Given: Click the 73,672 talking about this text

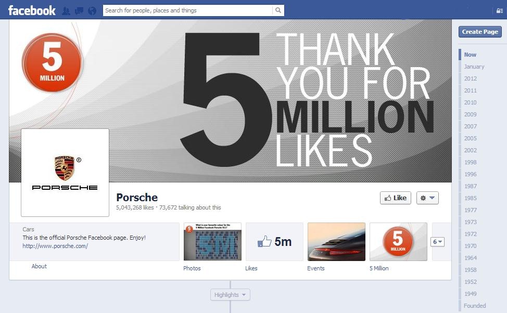Looking at the screenshot, I should pos(190,207).
